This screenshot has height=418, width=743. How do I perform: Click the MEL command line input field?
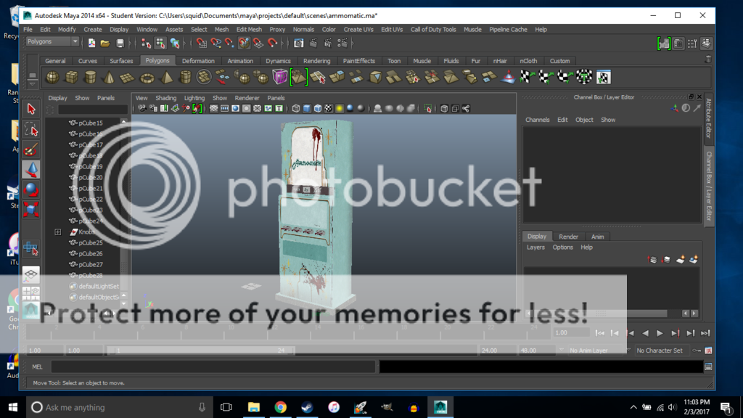tap(213, 366)
